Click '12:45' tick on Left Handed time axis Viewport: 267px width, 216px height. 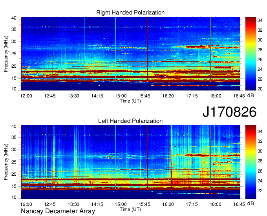[x=50, y=204]
